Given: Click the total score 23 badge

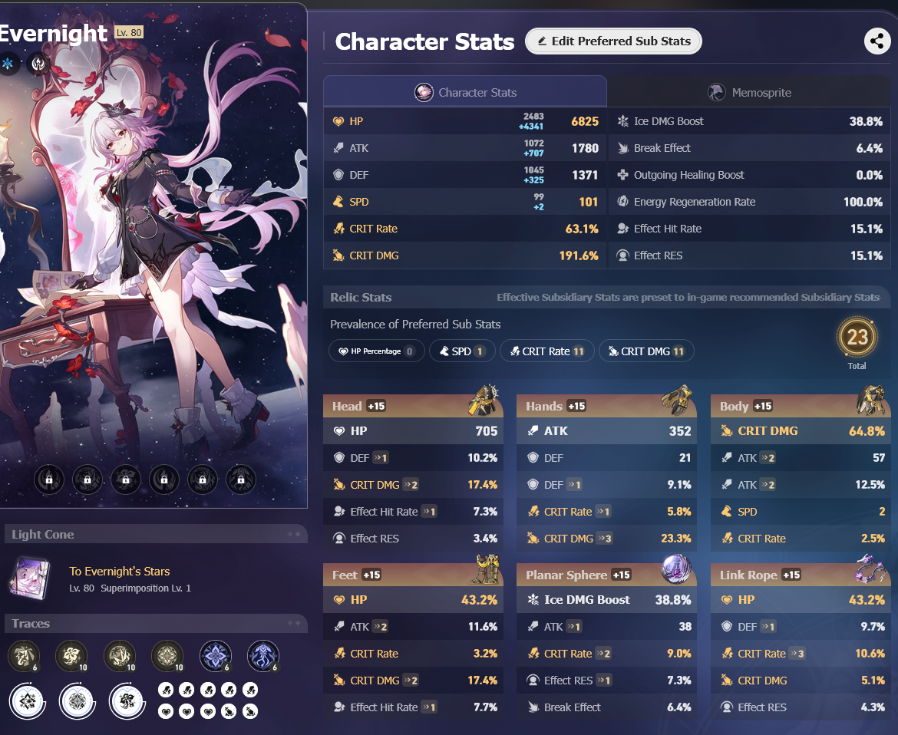Looking at the screenshot, I should (857, 337).
